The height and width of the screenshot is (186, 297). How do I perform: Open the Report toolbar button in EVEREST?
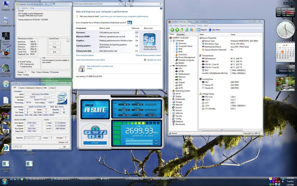(x=202, y=30)
